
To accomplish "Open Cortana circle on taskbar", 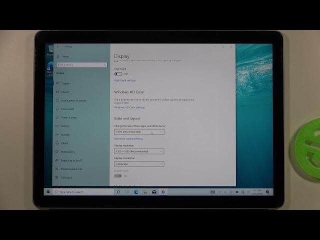I will pos(118,192).
